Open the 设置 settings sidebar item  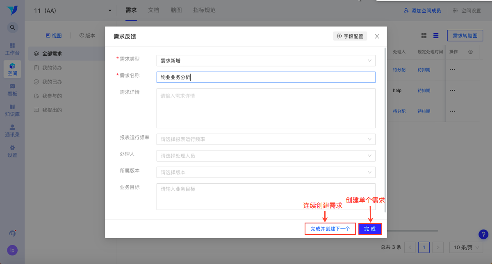(x=12, y=151)
